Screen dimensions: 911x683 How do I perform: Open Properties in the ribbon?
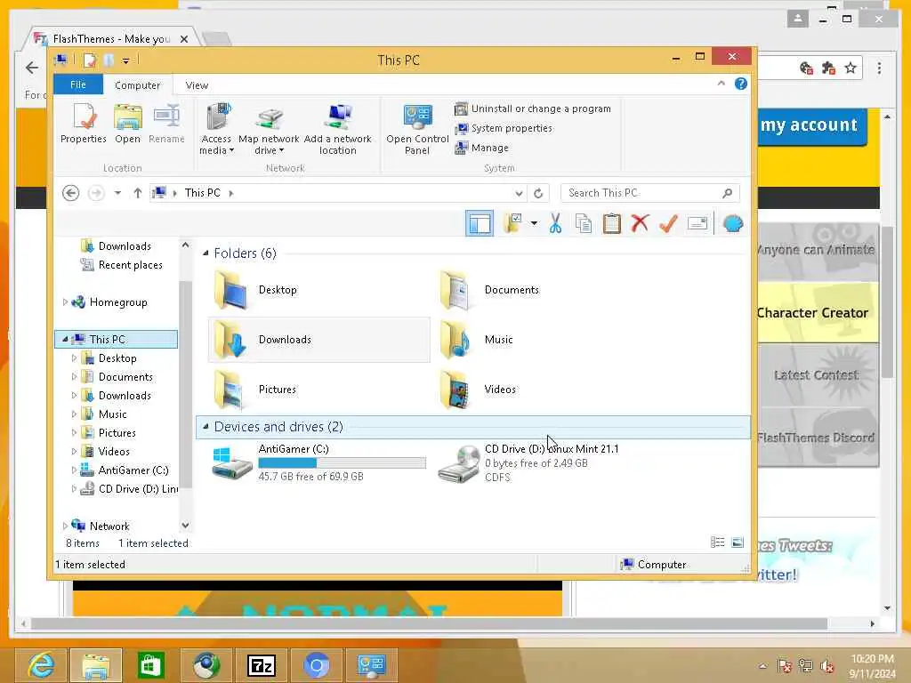point(84,123)
